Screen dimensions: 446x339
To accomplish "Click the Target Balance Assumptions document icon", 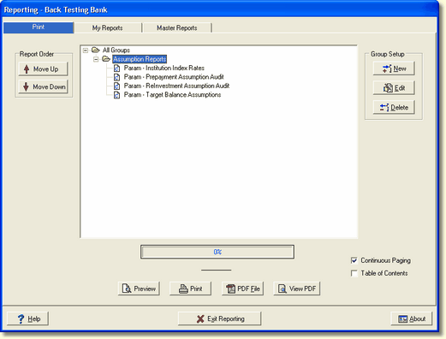I will (116, 95).
